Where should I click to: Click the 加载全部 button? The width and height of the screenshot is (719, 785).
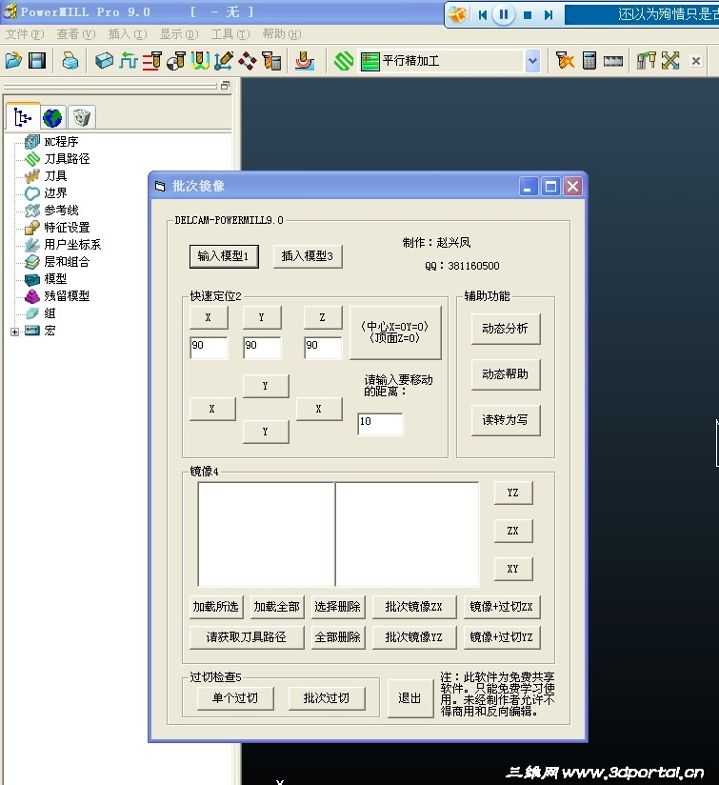(x=277, y=607)
